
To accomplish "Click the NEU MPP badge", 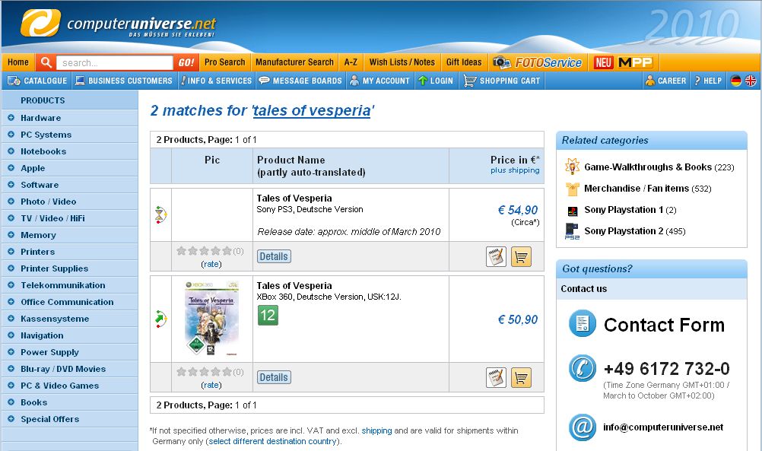I will point(623,62).
